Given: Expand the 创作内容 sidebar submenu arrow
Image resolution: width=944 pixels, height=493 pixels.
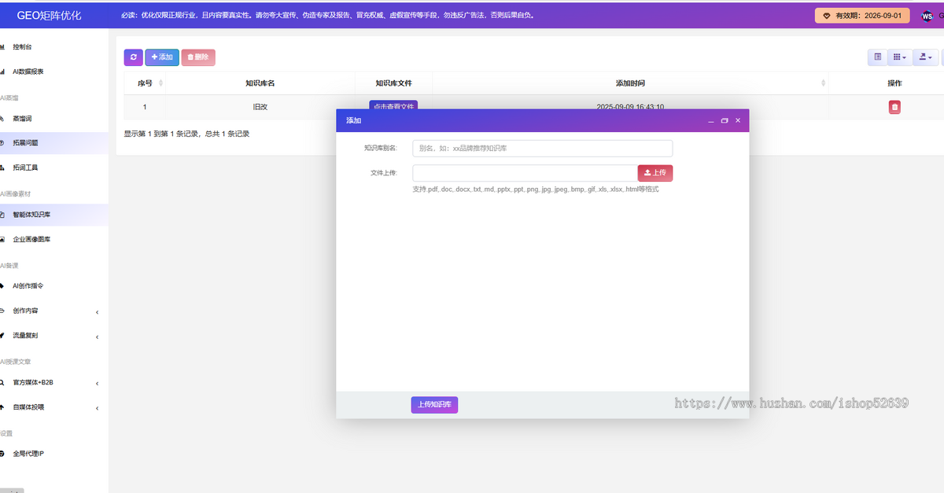Looking at the screenshot, I should click(98, 312).
